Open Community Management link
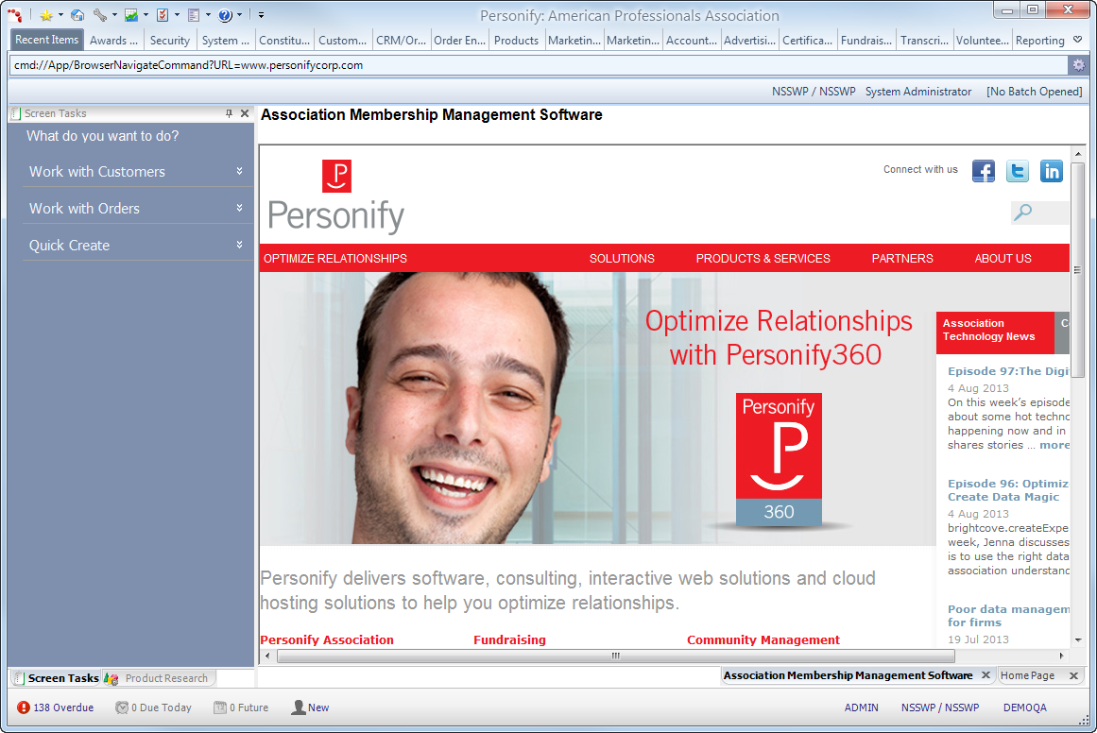 click(x=763, y=639)
